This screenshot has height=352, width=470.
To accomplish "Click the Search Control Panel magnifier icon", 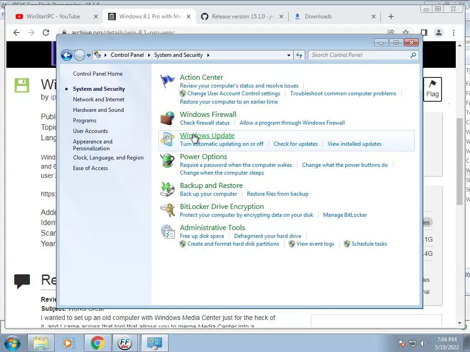I will pos(413,55).
